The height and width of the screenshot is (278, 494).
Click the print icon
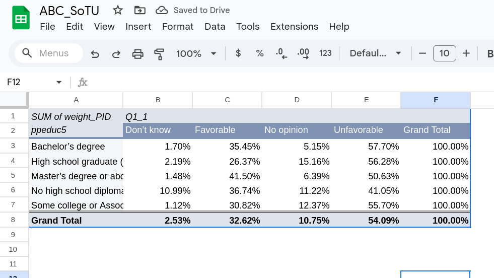[137, 53]
